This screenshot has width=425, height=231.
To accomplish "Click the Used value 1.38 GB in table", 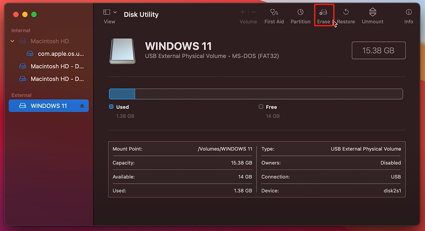I will pyautogui.click(x=243, y=191).
